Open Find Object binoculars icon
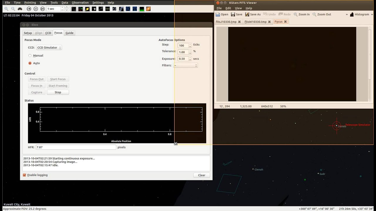This screenshot has width=376, height=211. [20, 9]
